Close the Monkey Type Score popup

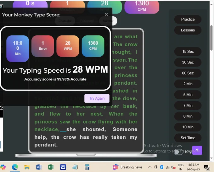[x=106, y=14]
